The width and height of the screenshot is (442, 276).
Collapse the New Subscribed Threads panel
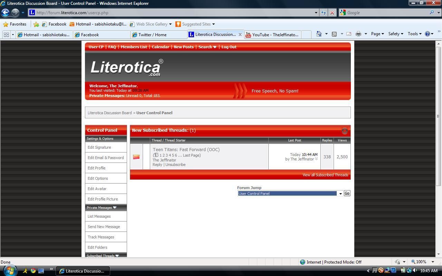pyautogui.click(x=344, y=131)
